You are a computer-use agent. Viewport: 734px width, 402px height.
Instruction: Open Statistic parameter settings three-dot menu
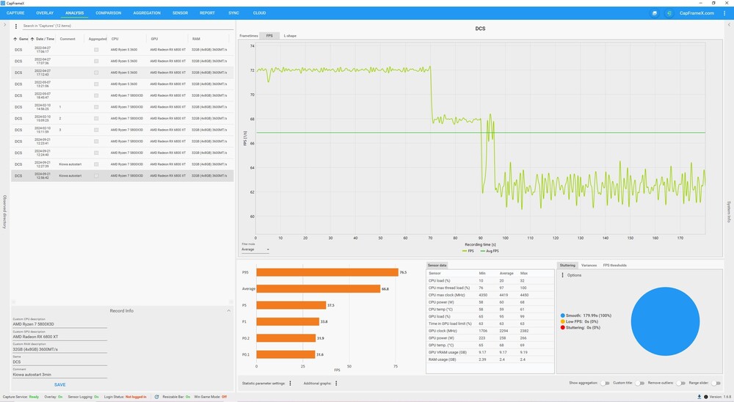click(290, 383)
